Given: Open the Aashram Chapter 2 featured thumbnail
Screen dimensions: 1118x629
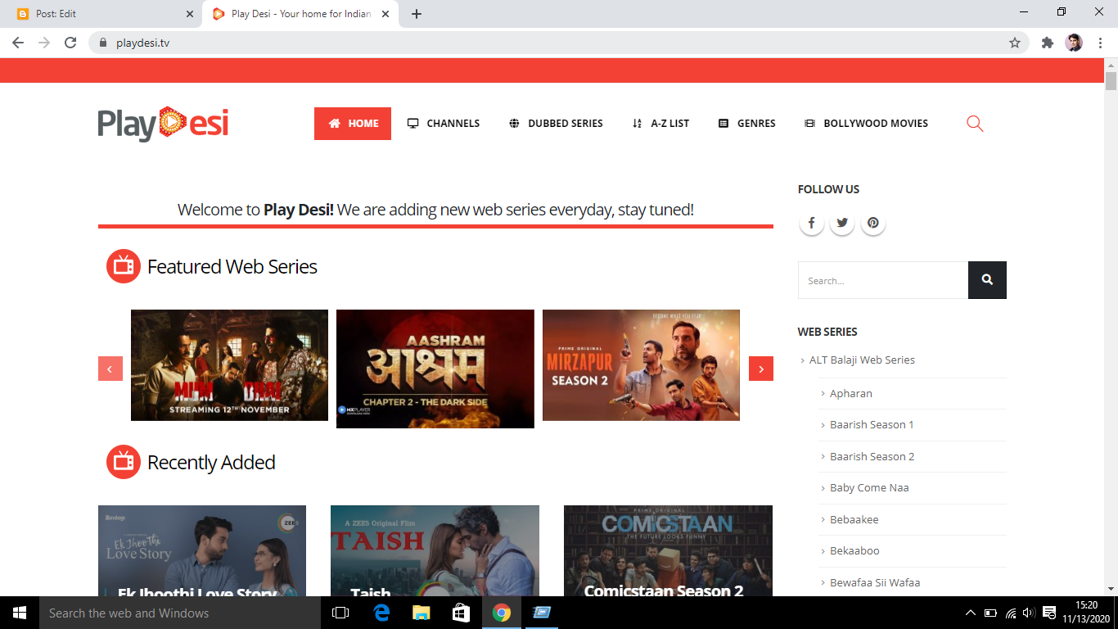Looking at the screenshot, I should click(x=435, y=369).
